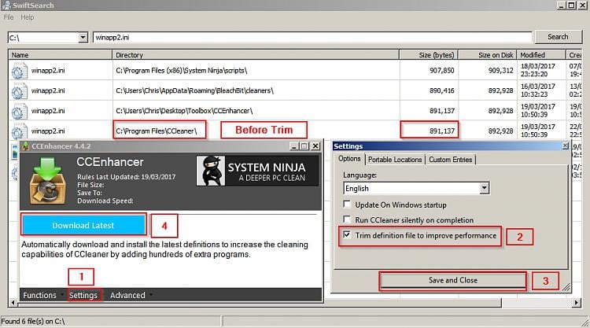
Task: Open the Advanced dropdown menu
Action: tap(131, 295)
